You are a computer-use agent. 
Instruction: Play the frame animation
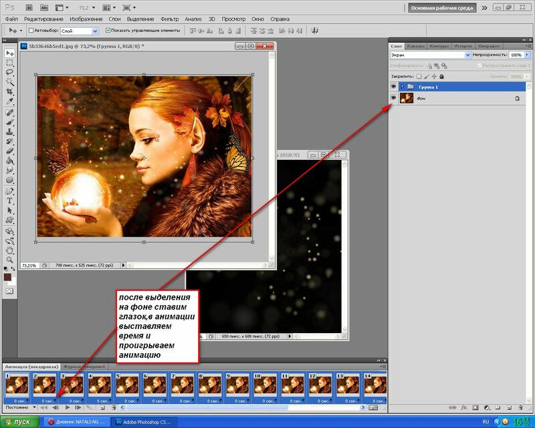pos(68,407)
